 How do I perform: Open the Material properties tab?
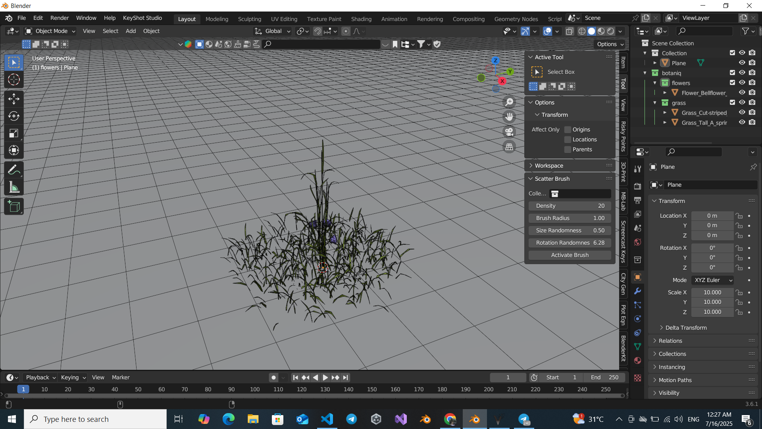638,360
